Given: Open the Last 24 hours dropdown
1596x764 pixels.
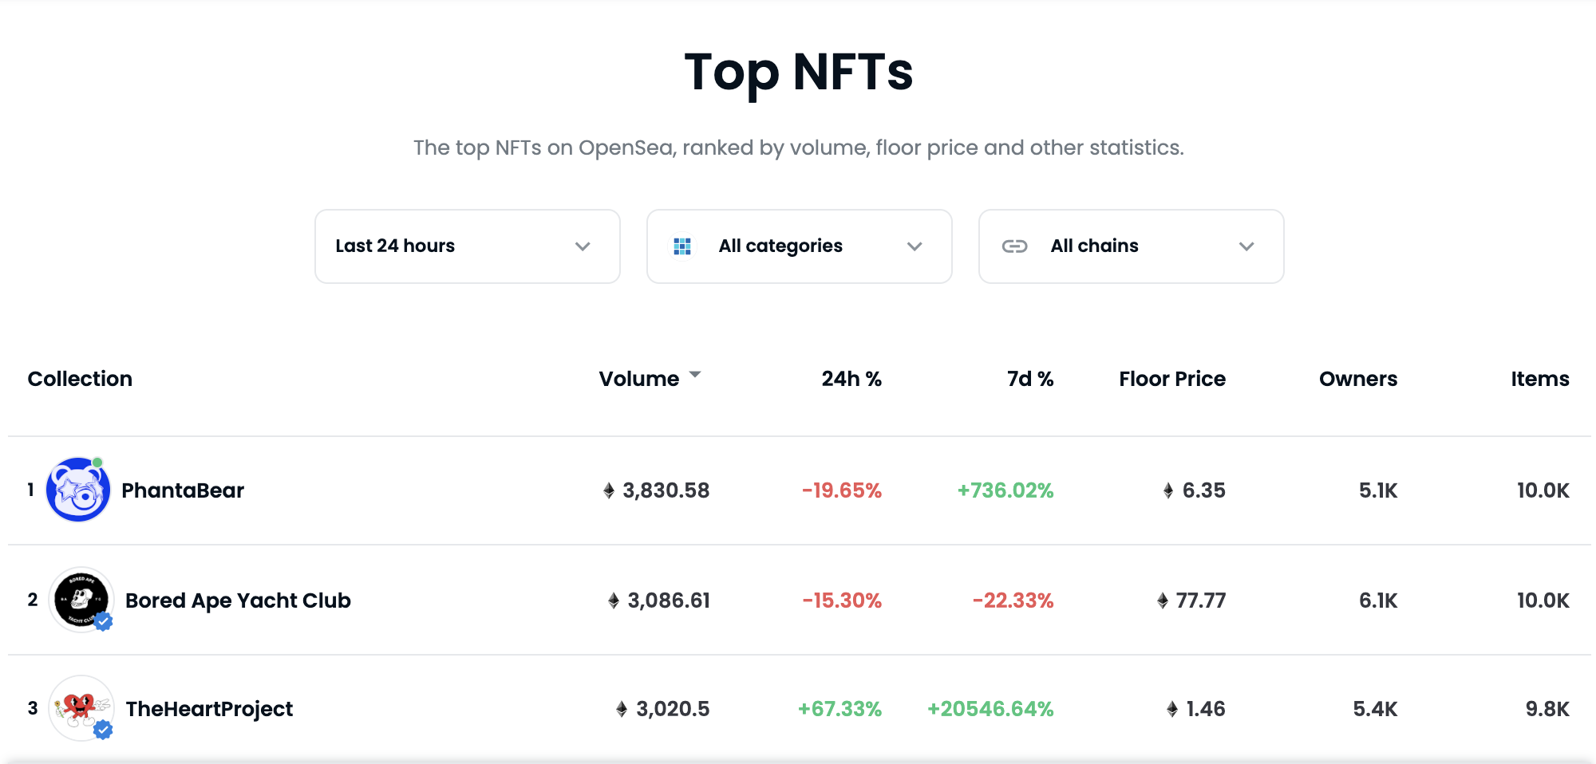Looking at the screenshot, I should tap(468, 246).
